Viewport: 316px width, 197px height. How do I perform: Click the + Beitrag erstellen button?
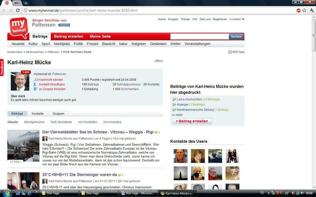click(192, 121)
